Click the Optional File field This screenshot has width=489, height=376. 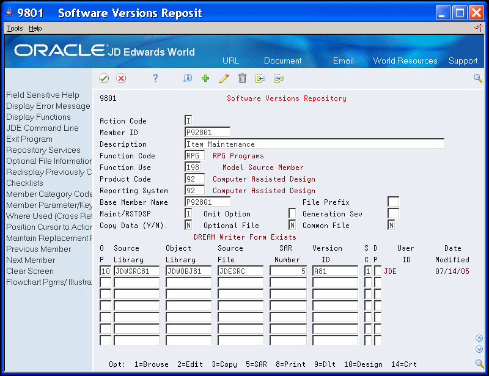coord(292,225)
